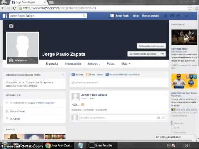Open the middle friend thumbnail
This screenshot has height=149, width=199.
click(34, 137)
